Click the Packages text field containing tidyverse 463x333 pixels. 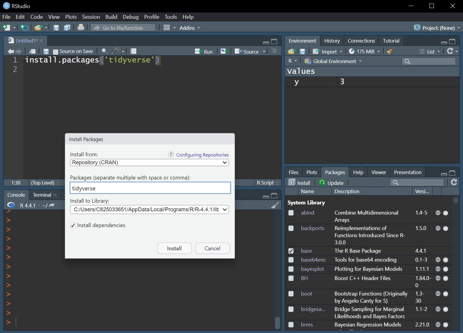click(x=150, y=188)
